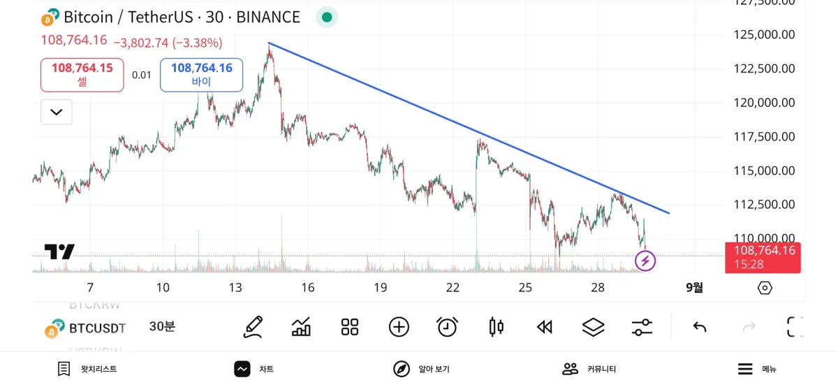This screenshot has width=838, height=387.
Task: Expand the collapsed chevron under the sell button
Action: pos(57,112)
